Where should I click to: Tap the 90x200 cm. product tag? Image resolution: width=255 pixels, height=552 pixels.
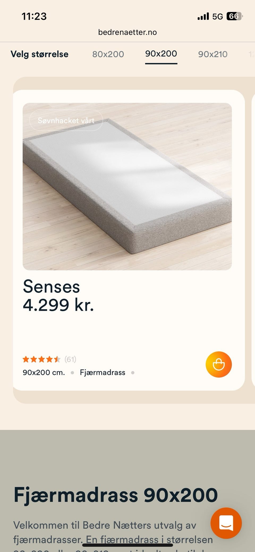pos(44,372)
